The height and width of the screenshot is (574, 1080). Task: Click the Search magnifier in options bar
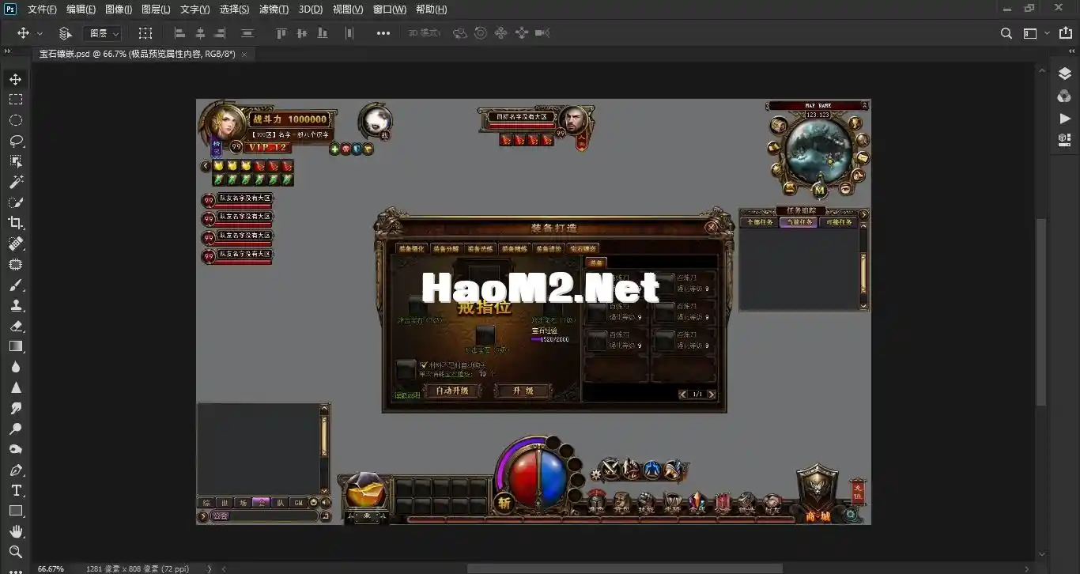point(1006,33)
